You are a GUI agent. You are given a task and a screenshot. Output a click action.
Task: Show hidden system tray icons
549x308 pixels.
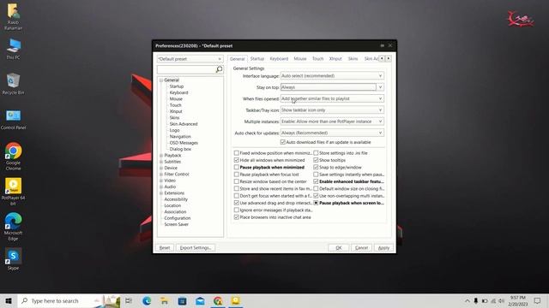(467, 300)
